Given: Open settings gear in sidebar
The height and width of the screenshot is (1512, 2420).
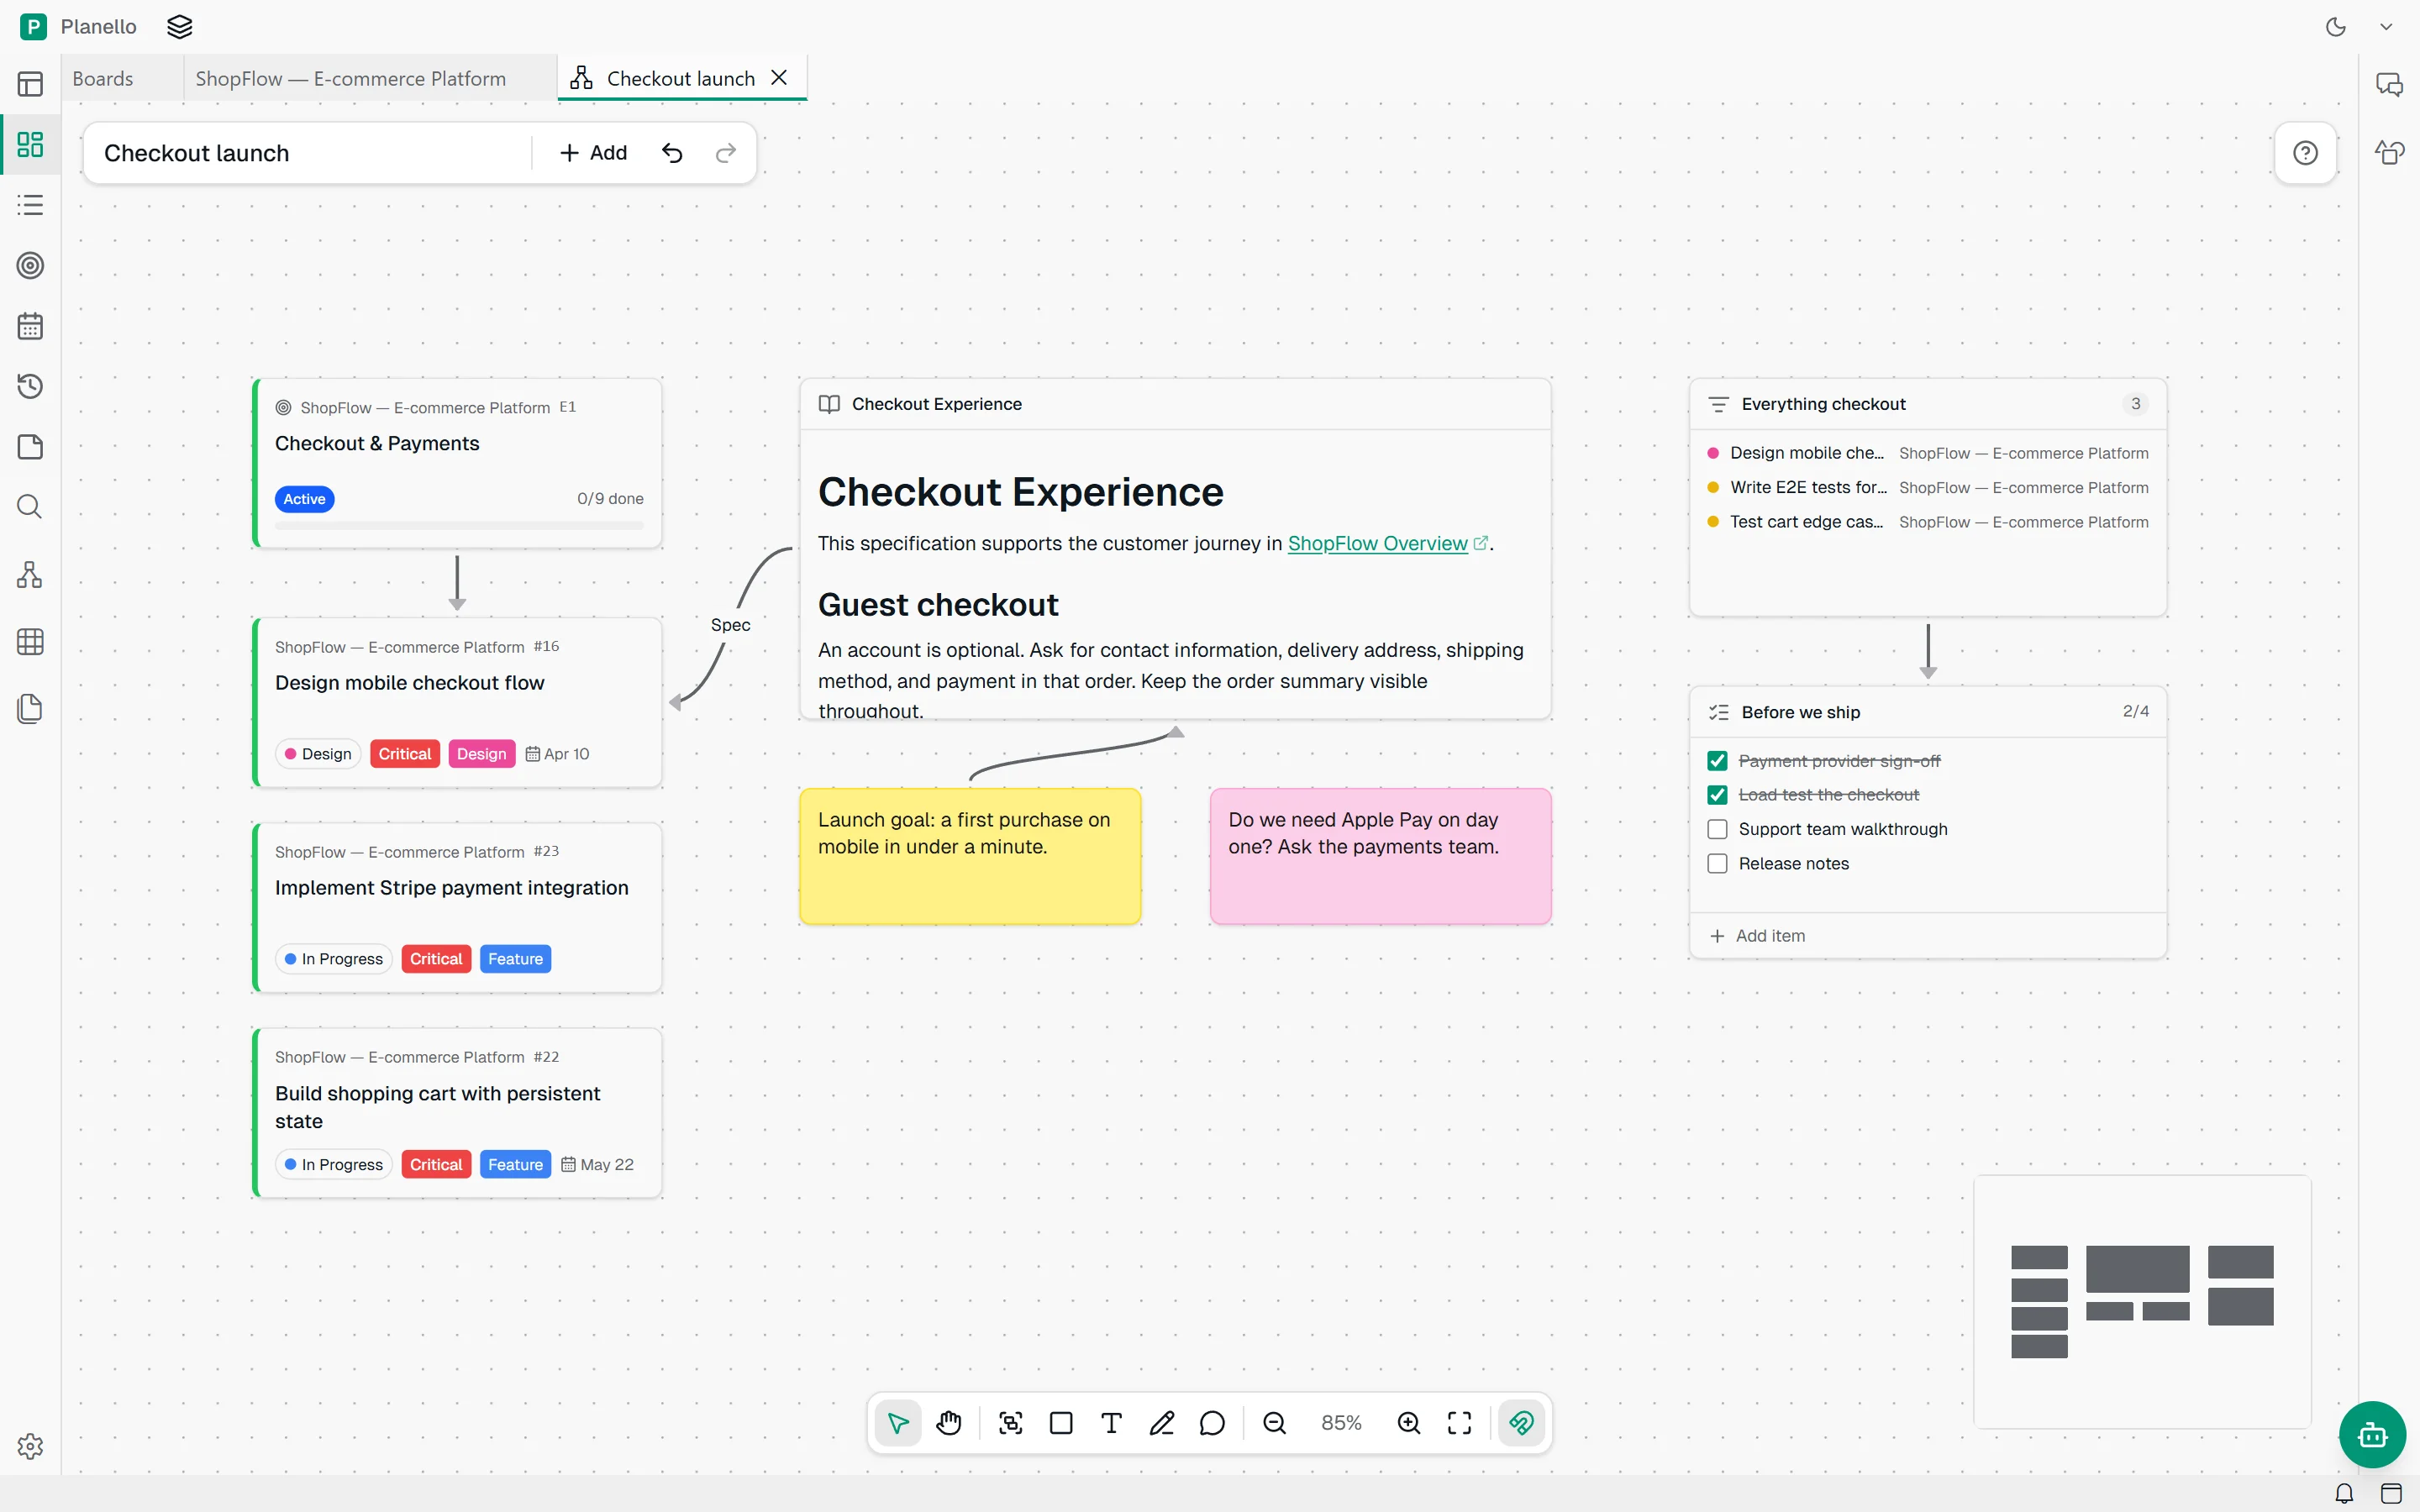Looking at the screenshot, I should [x=30, y=1446].
